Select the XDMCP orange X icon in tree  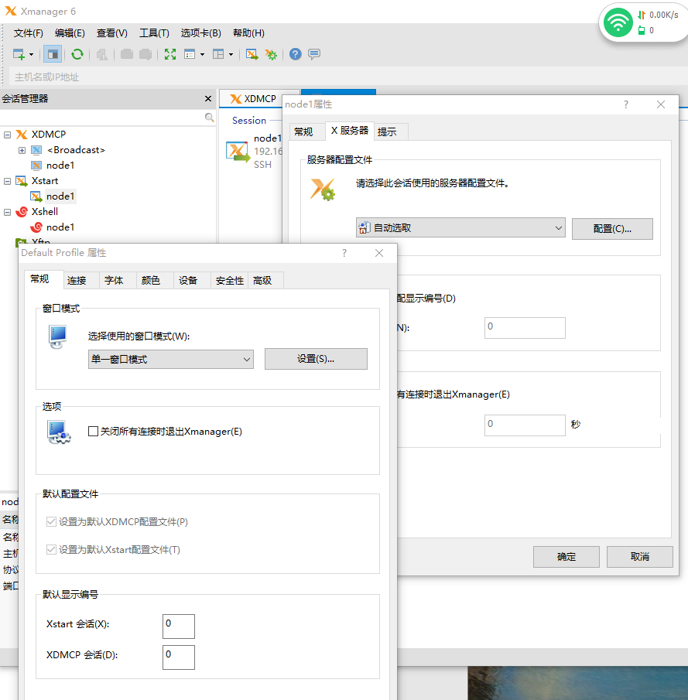tap(22, 135)
